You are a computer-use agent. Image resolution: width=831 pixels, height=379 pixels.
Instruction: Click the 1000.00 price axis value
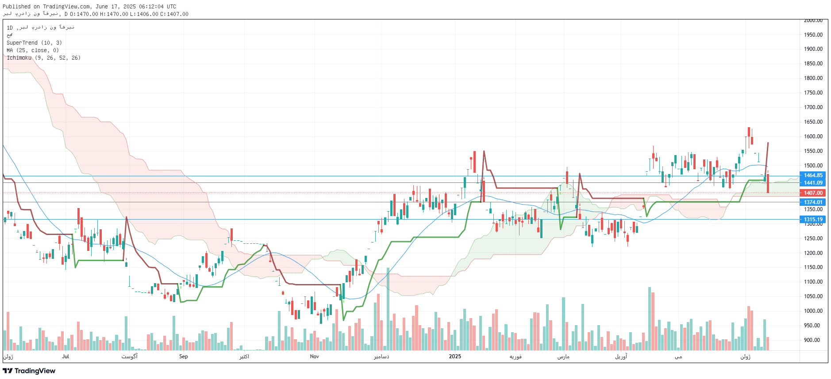(813, 311)
